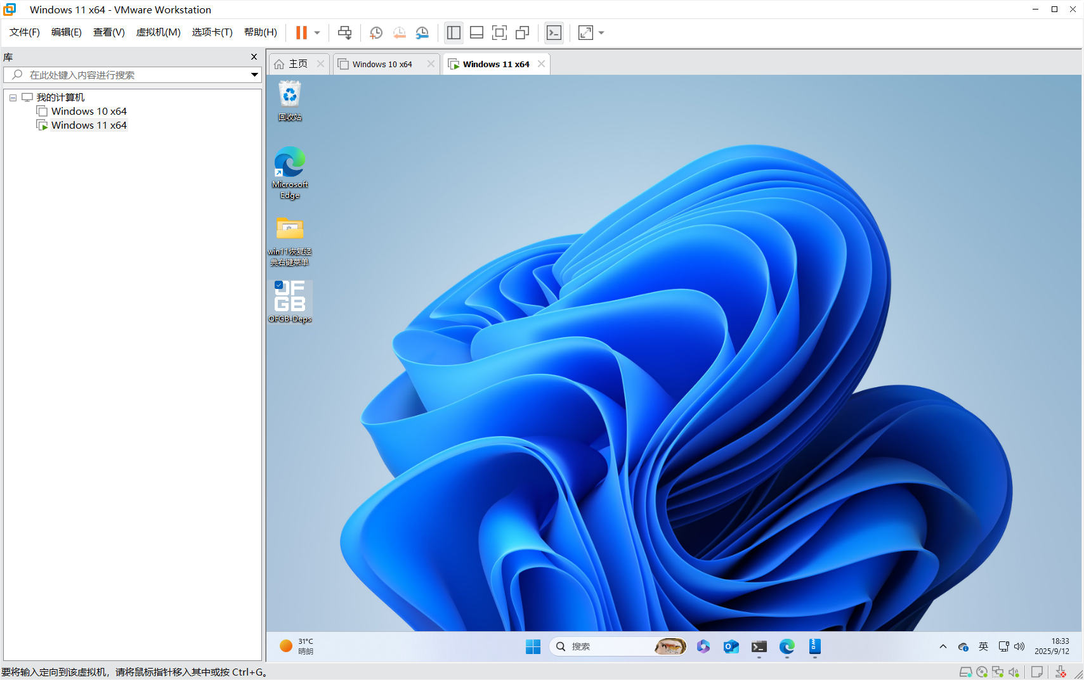The image size is (1084, 680).
Task: Click the hard disk device status icon
Action: click(x=965, y=672)
